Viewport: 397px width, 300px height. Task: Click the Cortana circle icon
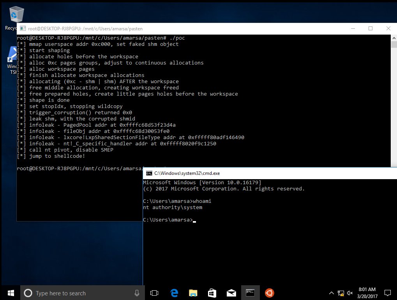point(28,293)
